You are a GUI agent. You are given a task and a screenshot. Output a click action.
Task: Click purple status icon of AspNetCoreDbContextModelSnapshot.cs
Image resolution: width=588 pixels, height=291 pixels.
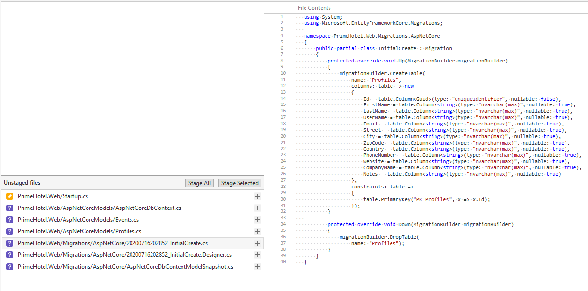(x=10, y=267)
